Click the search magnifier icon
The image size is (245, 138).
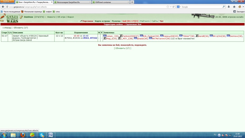pos(224,7)
